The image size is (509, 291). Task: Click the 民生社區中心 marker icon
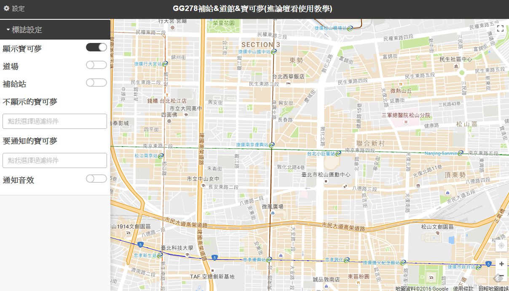click(456, 66)
